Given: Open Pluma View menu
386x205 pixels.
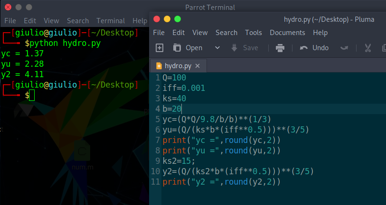Looking at the screenshot, I should coord(200,33).
